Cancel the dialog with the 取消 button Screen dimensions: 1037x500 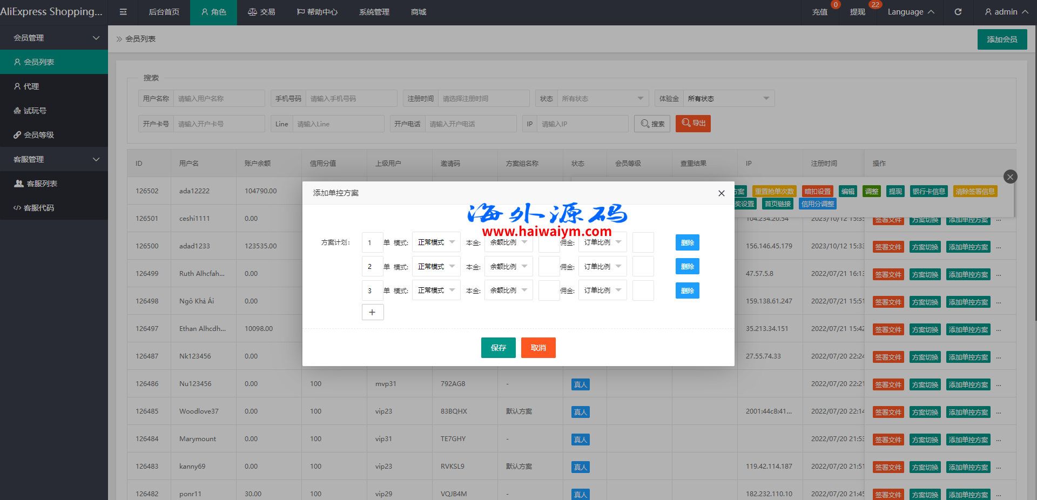click(x=538, y=348)
